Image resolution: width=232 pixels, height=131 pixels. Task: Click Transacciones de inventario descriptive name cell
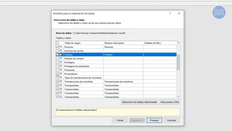pyautogui.click(x=123, y=82)
